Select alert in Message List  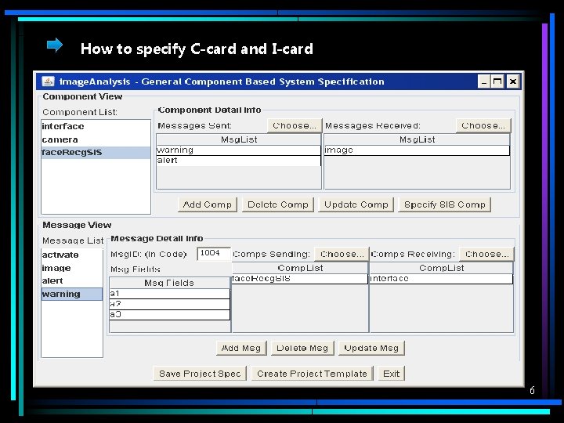coord(72,281)
